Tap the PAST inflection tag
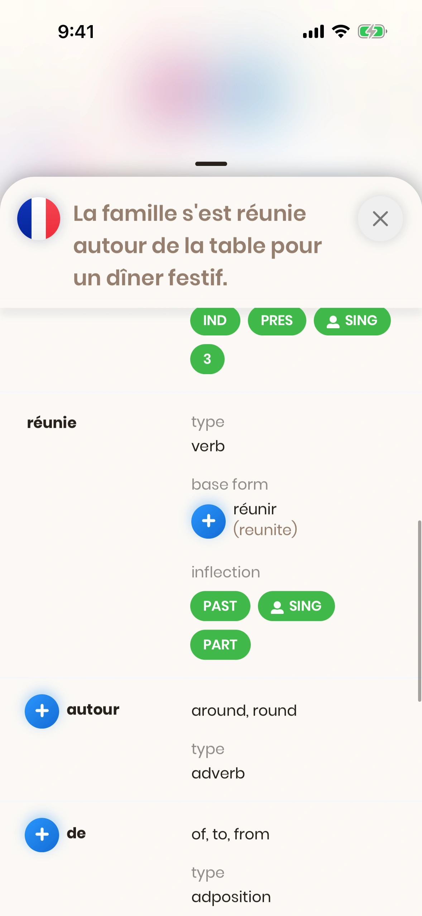The height and width of the screenshot is (916, 422). [220, 606]
